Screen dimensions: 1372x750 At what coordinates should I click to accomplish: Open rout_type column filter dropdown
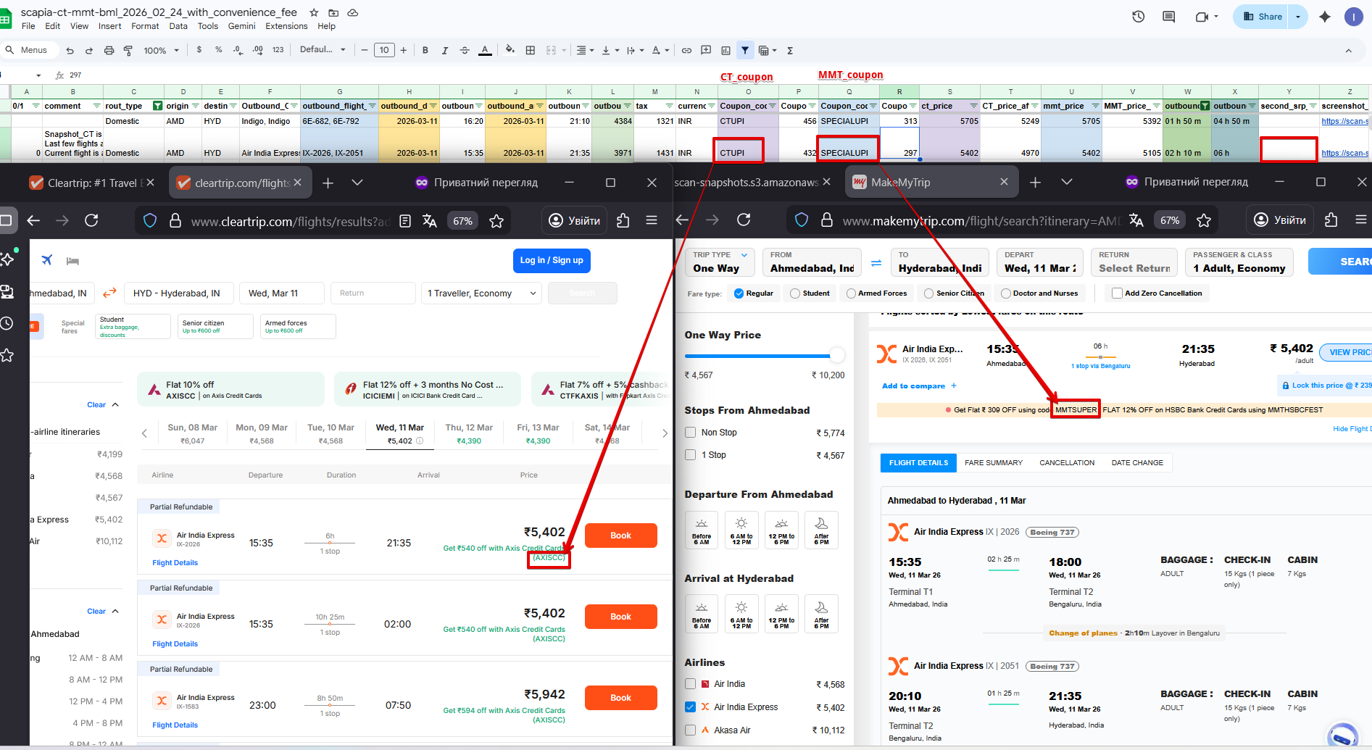click(157, 106)
